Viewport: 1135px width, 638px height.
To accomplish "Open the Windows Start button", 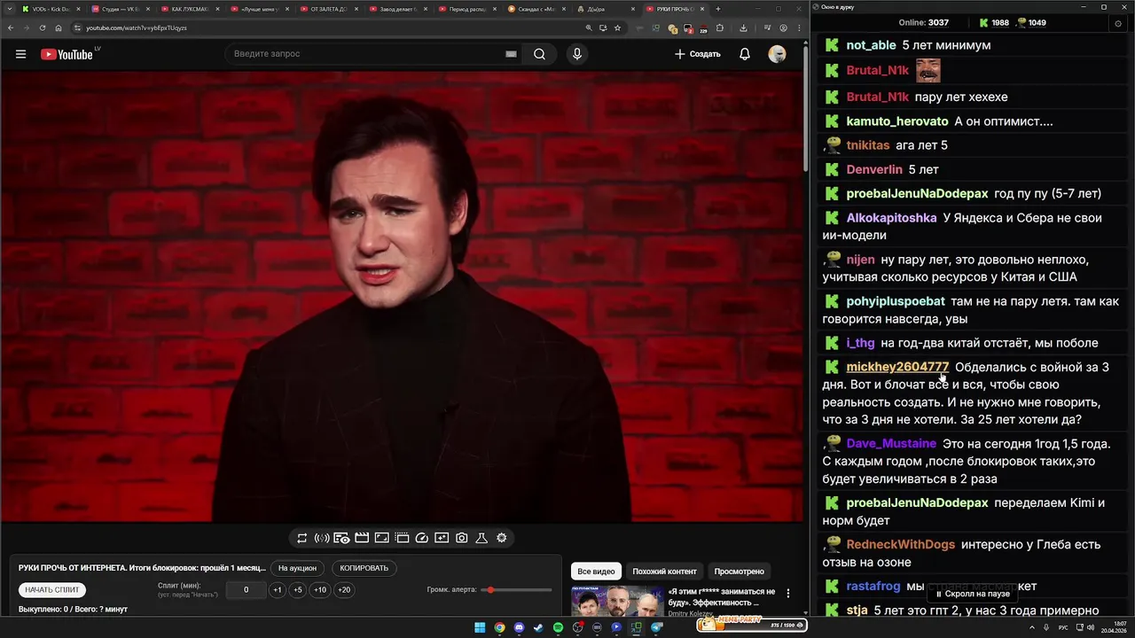I will [x=480, y=627].
